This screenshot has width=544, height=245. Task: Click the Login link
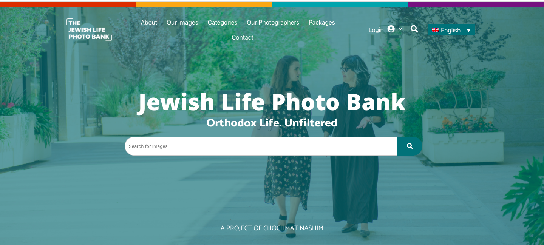point(376,30)
